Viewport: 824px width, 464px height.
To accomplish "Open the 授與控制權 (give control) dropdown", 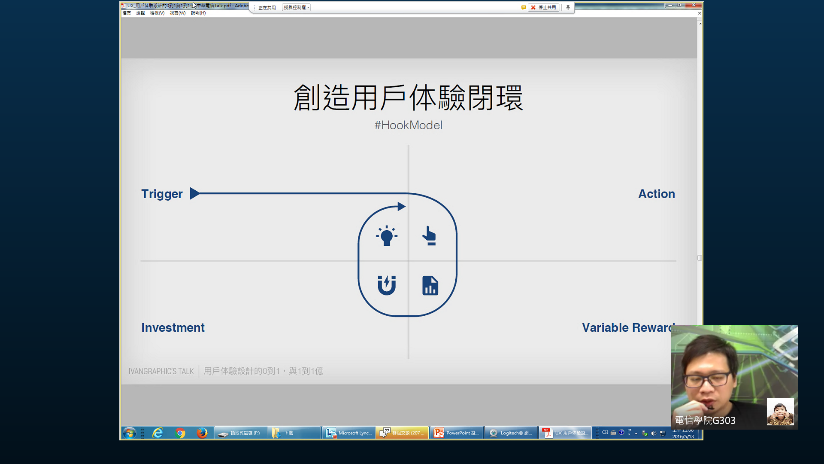I will [296, 7].
